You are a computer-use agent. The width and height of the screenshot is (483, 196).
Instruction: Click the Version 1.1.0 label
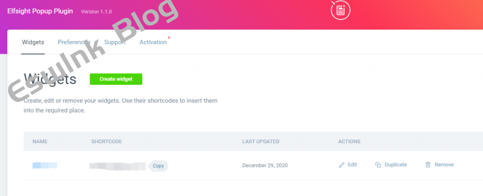point(96,11)
